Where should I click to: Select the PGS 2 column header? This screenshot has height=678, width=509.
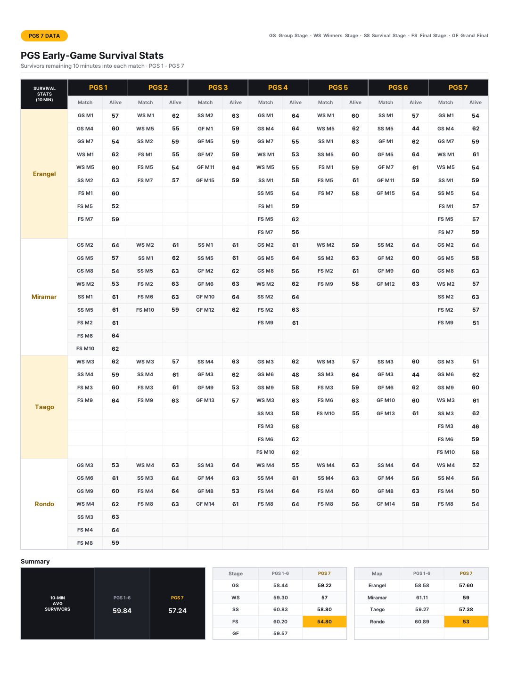pyautogui.click(x=158, y=88)
